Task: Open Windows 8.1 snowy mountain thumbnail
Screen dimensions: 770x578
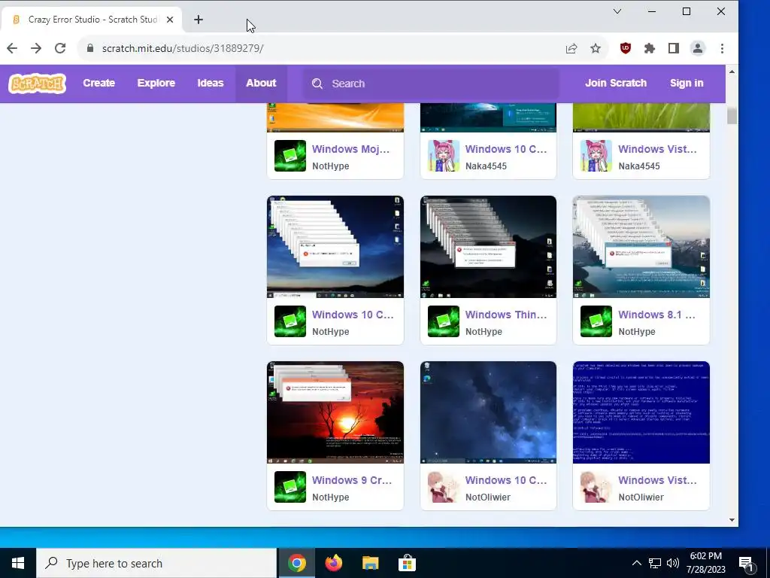Action: click(x=641, y=247)
